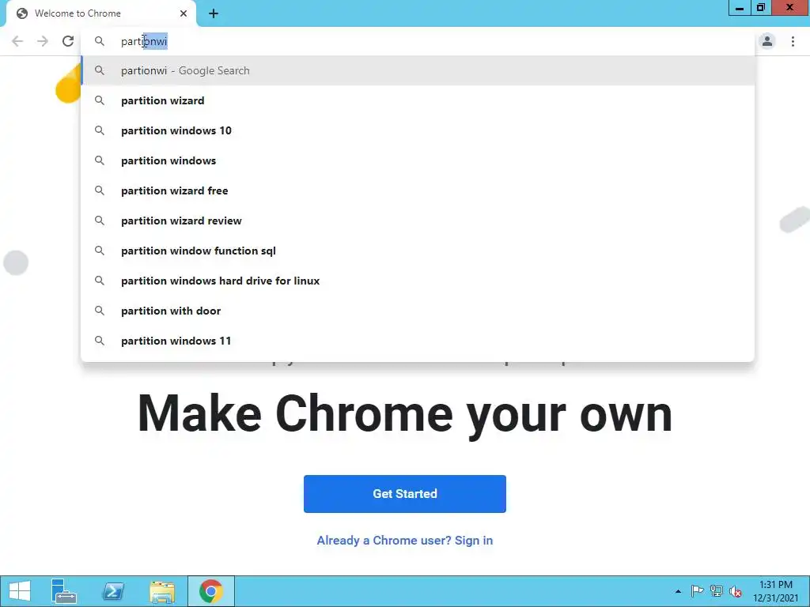The height and width of the screenshot is (607, 810).
Task: Click the address bar text 'partionwi'
Action: coord(144,41)
